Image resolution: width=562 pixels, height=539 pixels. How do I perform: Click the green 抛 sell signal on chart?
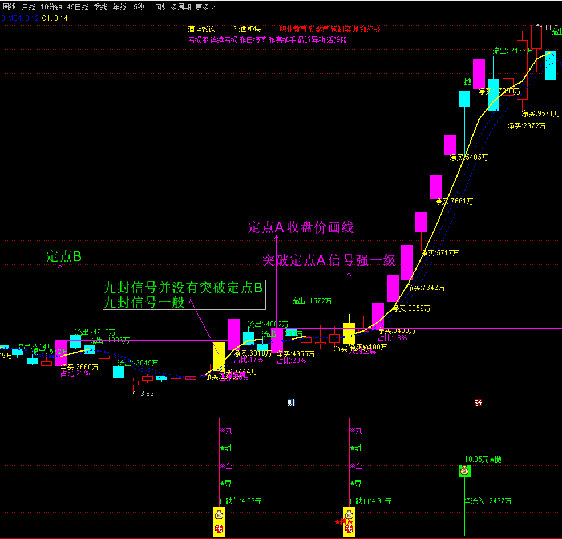pos(468,82)
